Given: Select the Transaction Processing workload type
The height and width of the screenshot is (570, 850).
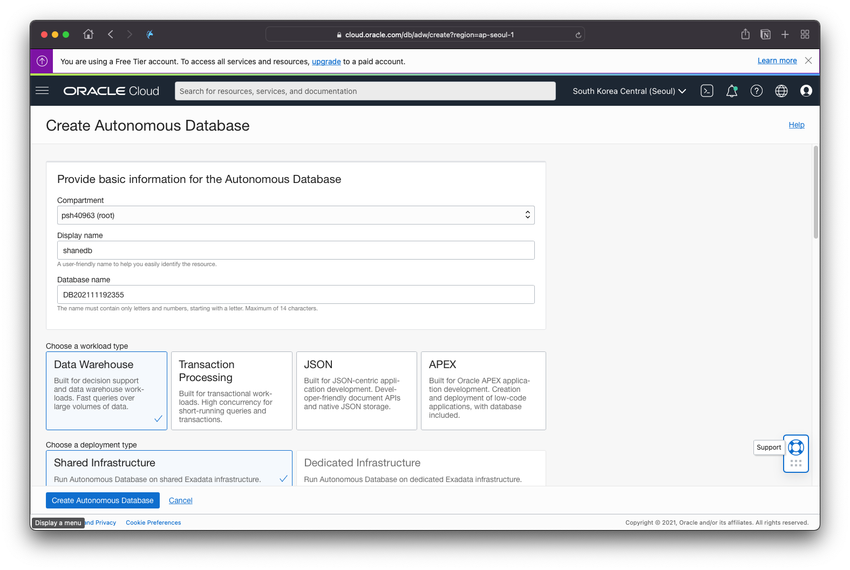Looking at the screenshot, I should (232, 391).
